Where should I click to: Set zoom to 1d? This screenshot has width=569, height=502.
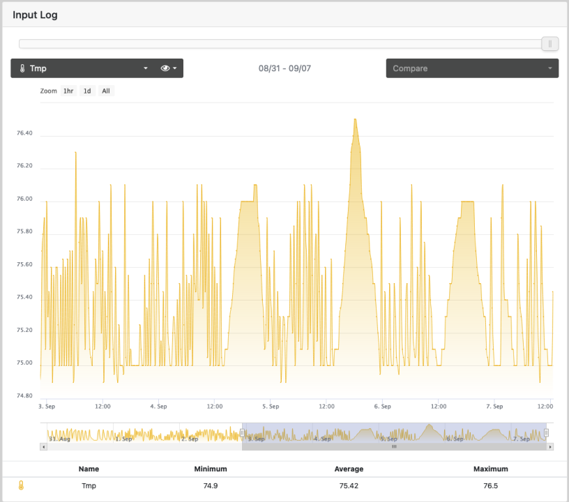pyautogui.click(x=87, y=91)
